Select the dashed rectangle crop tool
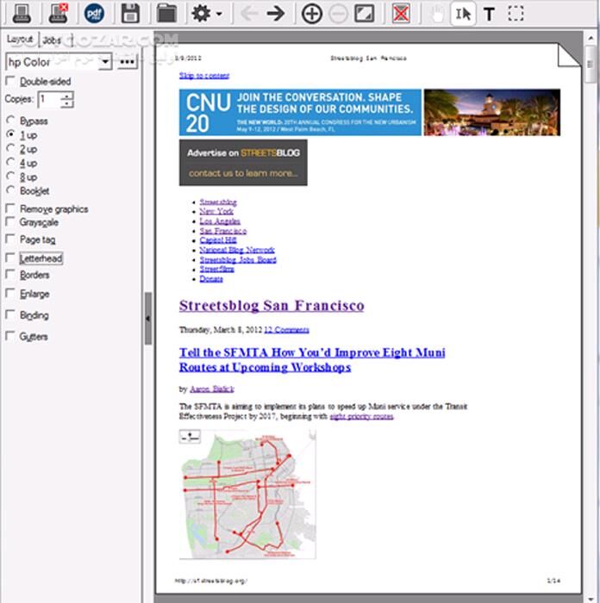 tap(516, 13)
